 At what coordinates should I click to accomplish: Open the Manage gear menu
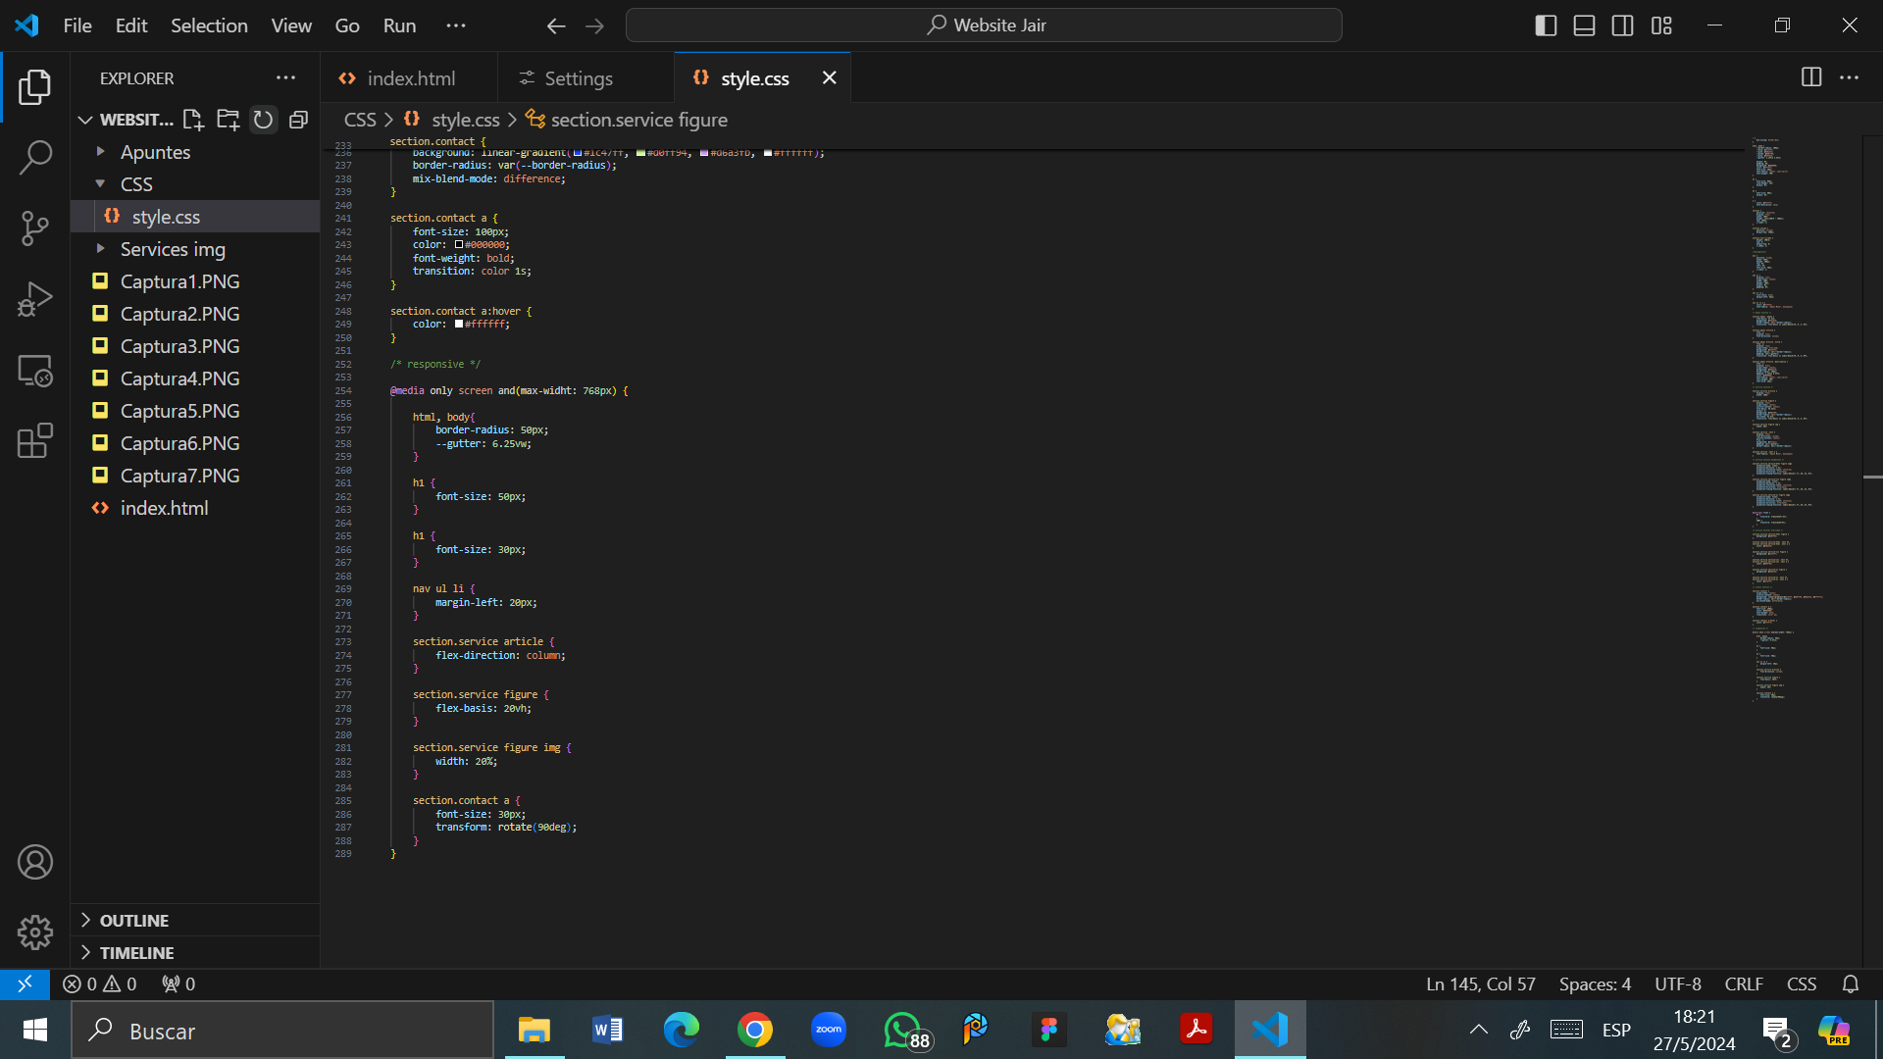tap(35, 933)
